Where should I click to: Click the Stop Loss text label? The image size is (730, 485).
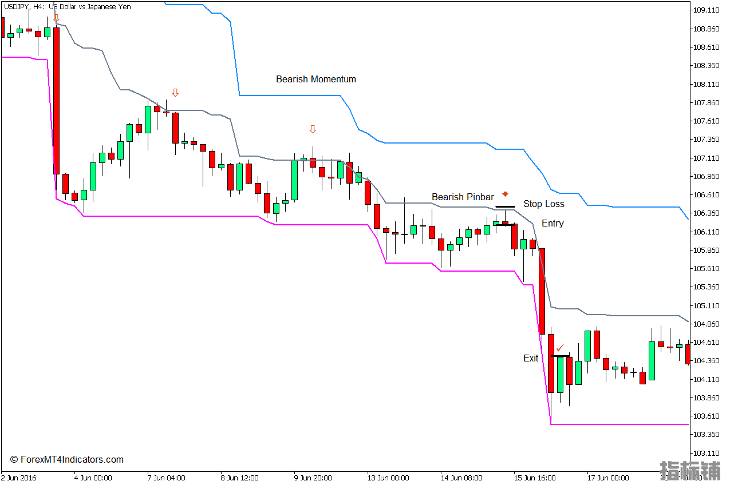coord(543,204)
